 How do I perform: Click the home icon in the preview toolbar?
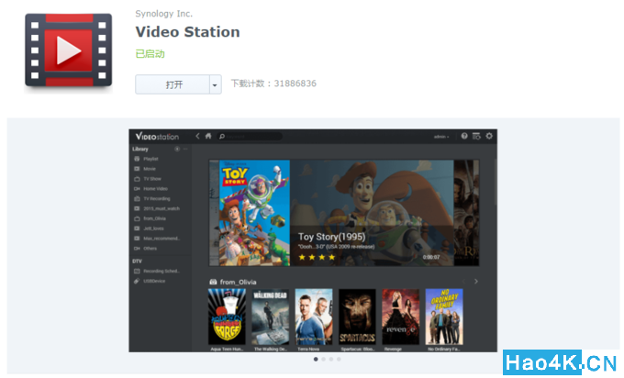(208, 136)
